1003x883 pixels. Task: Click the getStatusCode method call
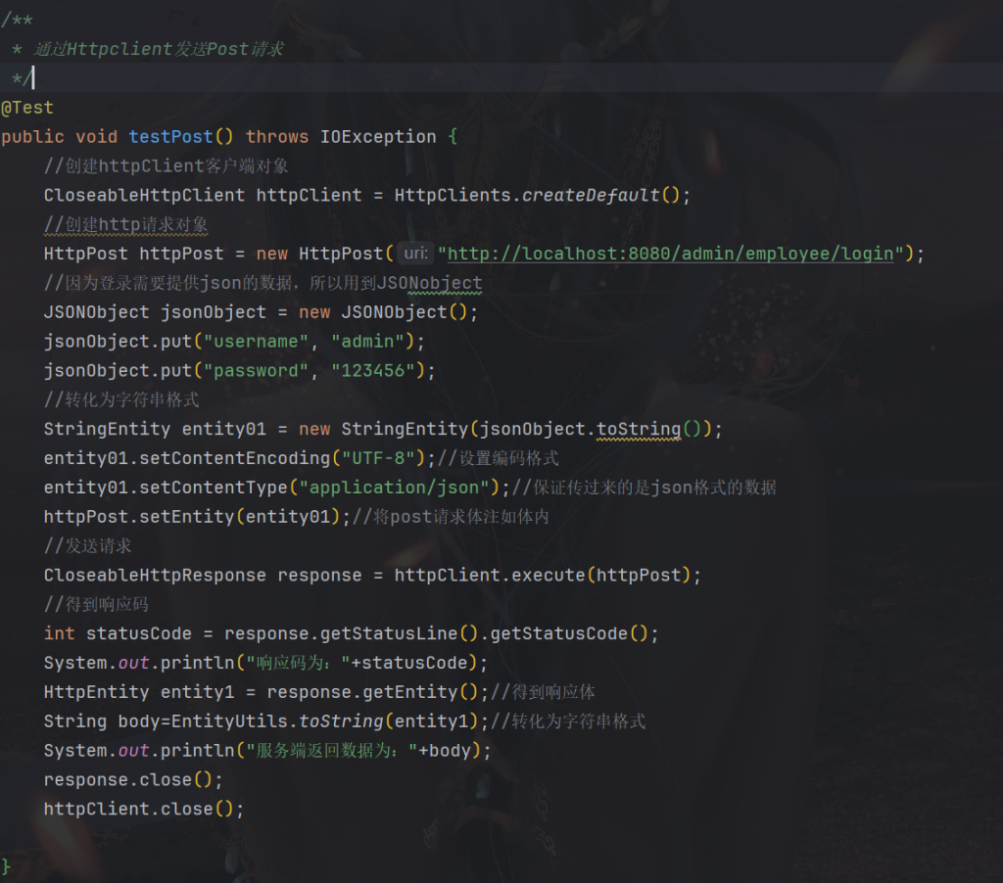(x=558, y=633)
